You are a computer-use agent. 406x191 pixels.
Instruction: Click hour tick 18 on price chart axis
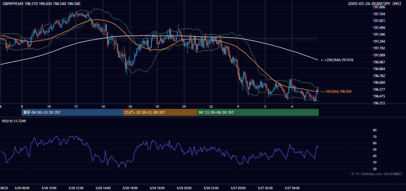157,106
